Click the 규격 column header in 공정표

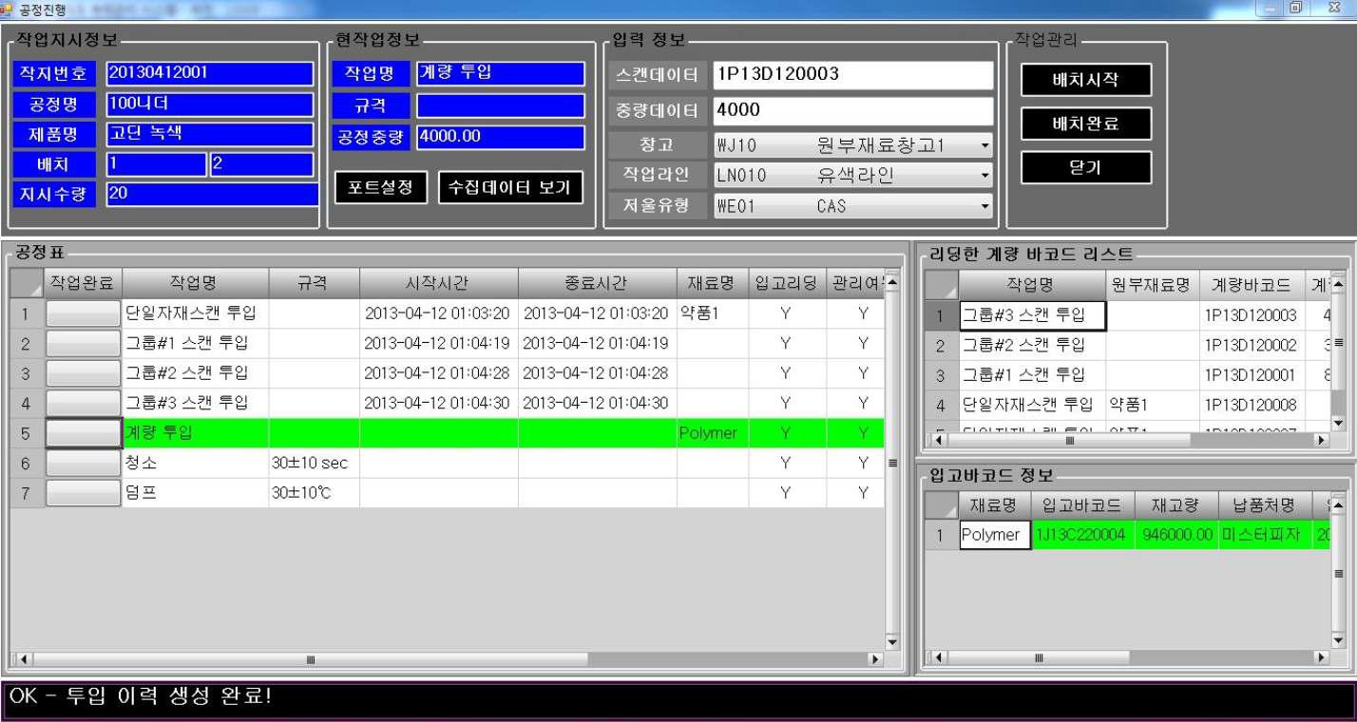[314, 283]
